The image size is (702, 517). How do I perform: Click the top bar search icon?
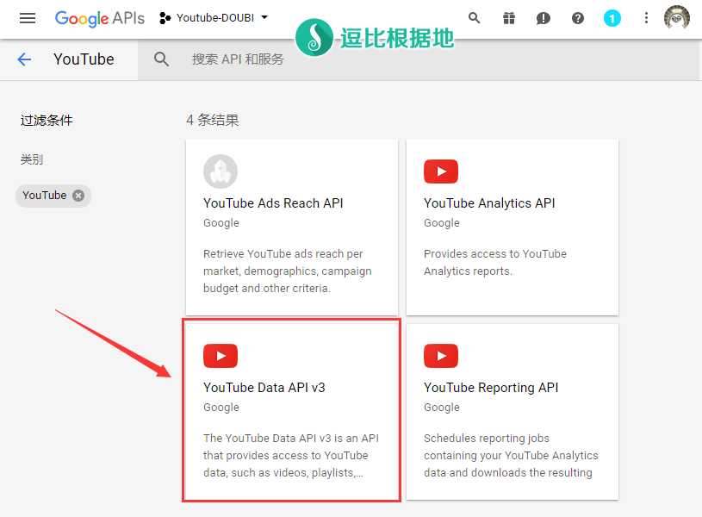(x=474, y=18)
